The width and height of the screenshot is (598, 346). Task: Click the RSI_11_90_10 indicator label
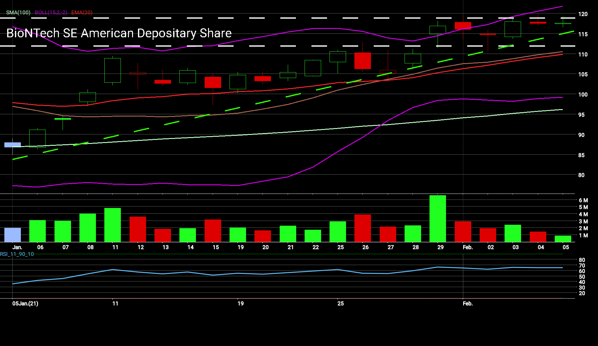[x=17, y=254]
